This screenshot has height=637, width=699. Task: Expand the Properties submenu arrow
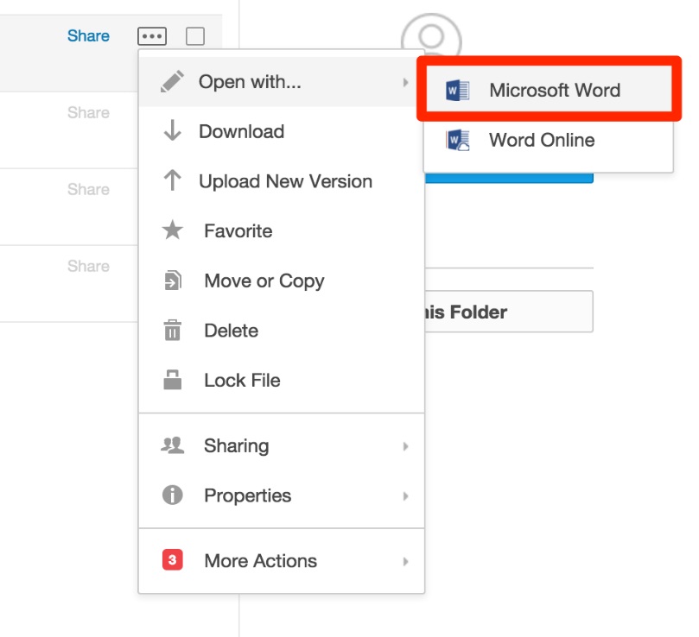405,495
